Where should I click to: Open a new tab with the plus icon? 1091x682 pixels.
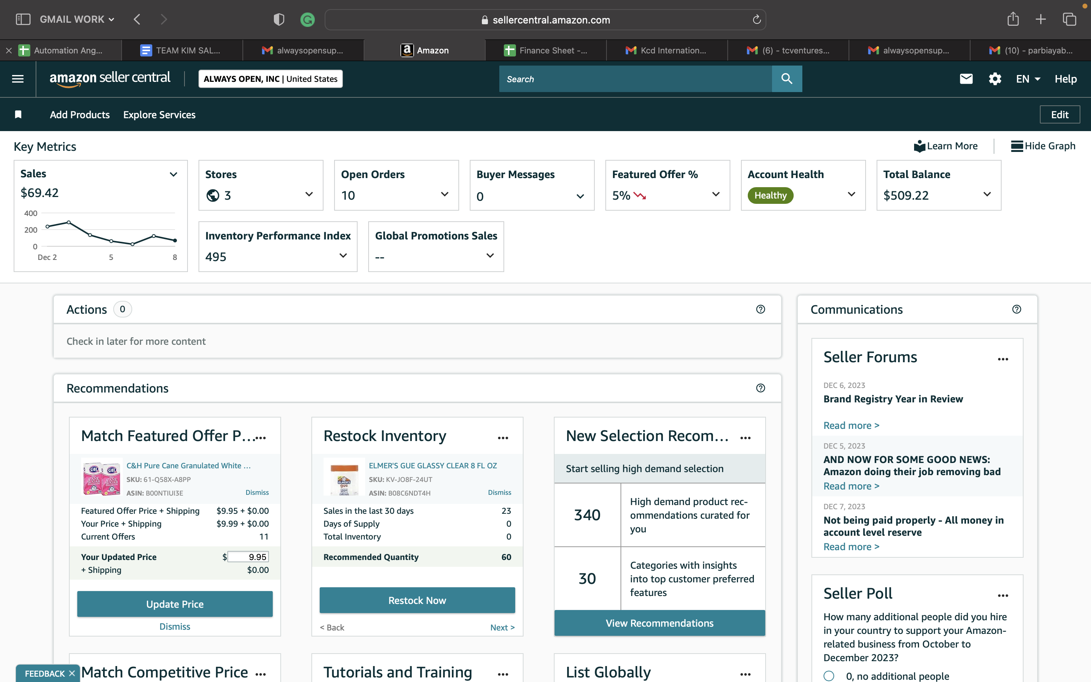pyautogui.click(x=1041, y=19)
